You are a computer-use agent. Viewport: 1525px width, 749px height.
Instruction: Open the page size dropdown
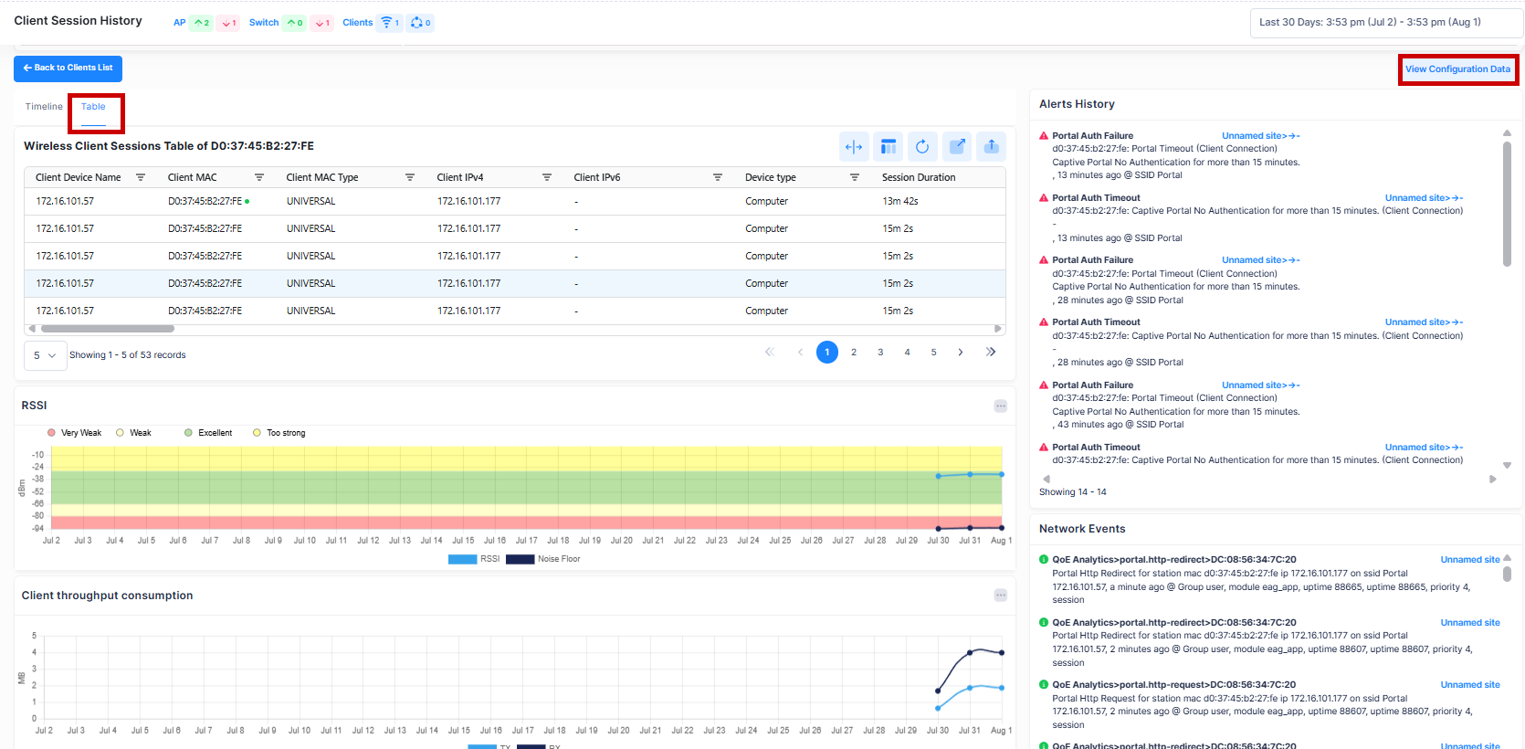click(45, 355)
